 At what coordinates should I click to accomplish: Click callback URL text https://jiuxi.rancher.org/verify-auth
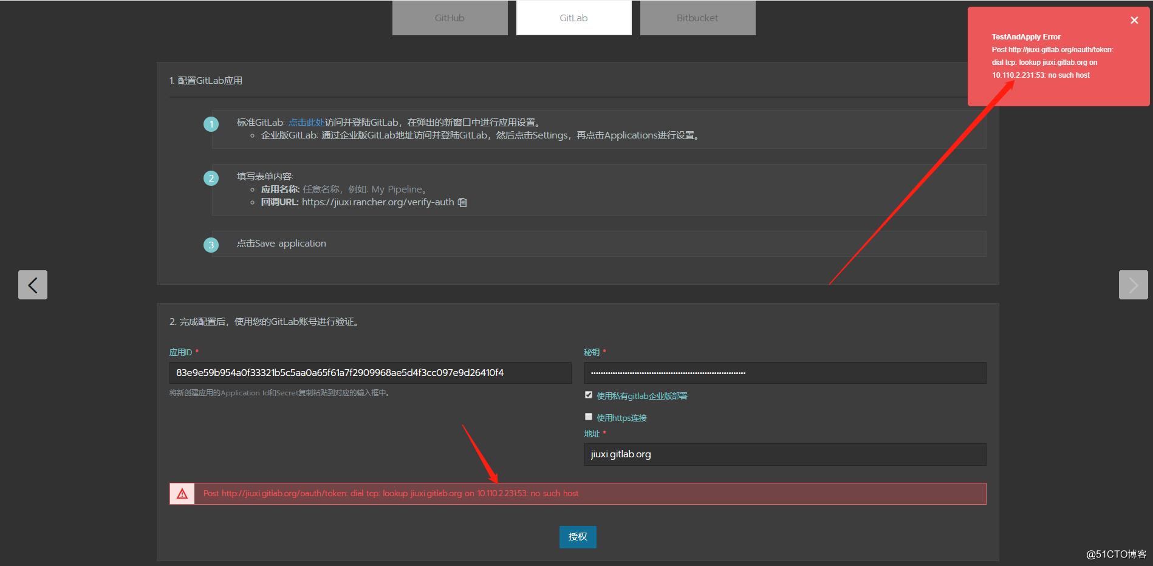[x=378, y=202]
